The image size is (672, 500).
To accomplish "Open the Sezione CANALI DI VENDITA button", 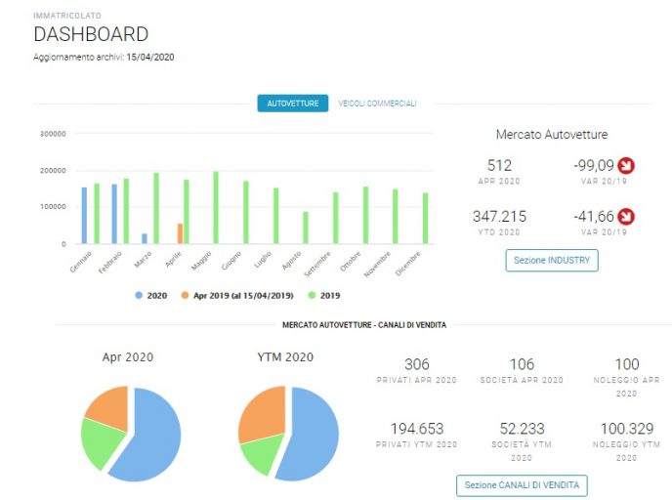I will point(522,485).
